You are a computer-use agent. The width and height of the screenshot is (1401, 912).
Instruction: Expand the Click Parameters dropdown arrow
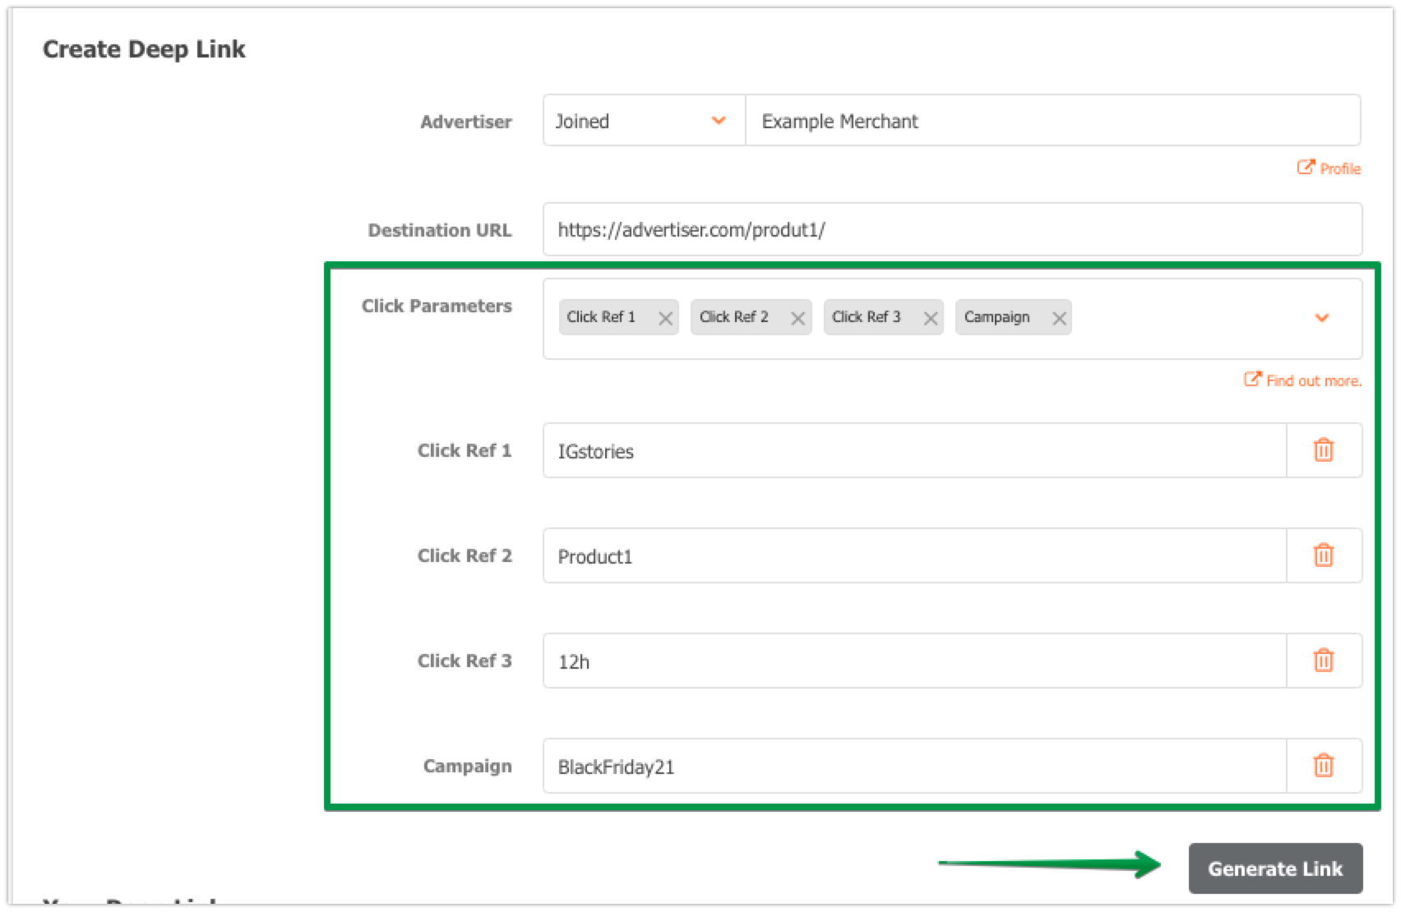(x=1321, y=318)
